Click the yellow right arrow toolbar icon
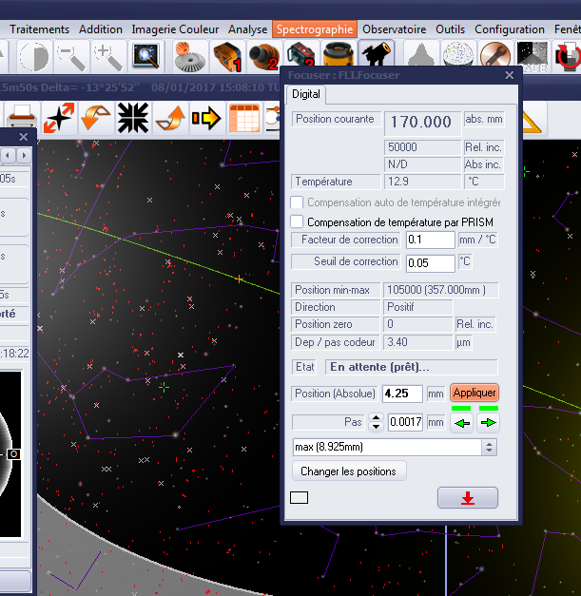The image size is (581, 596). (205, 118)
